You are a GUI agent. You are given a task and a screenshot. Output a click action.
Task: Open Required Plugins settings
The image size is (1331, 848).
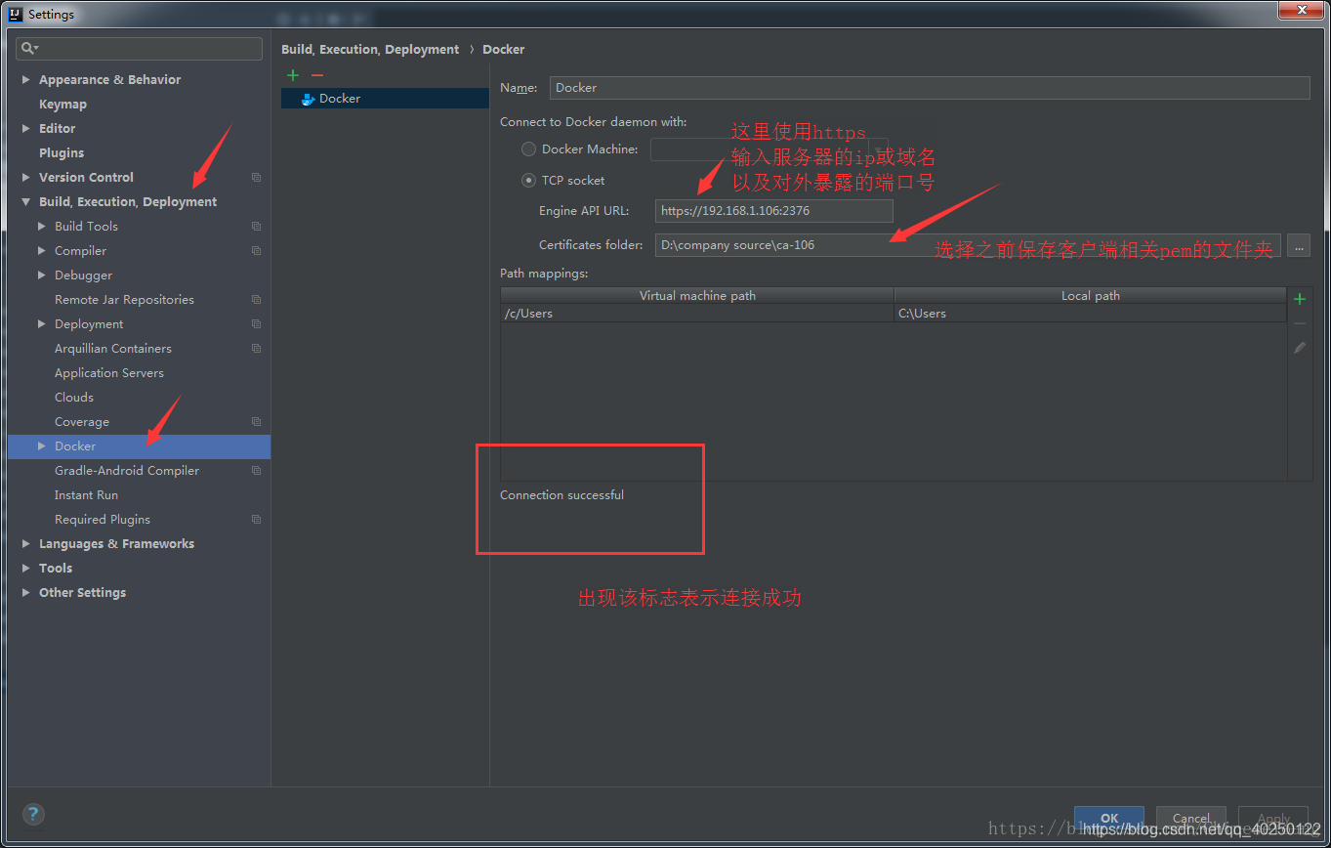[x=103, y=520]
